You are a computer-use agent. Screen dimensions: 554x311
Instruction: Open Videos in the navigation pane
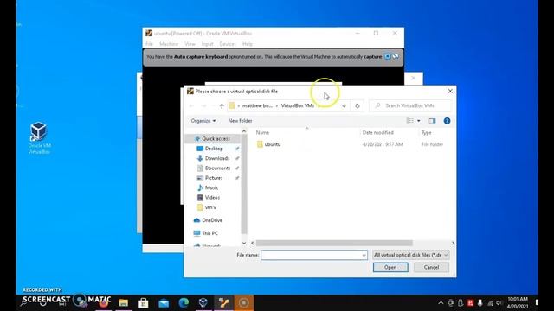click(212, 198)
